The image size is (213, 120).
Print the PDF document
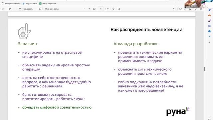(x=180, y=9)
